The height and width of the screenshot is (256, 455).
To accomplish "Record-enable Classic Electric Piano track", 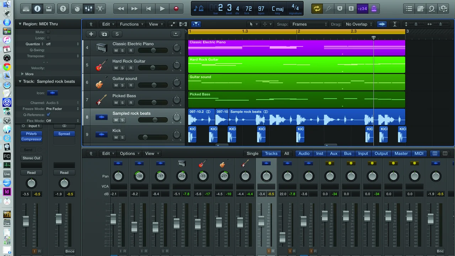I will coord(131,50).
